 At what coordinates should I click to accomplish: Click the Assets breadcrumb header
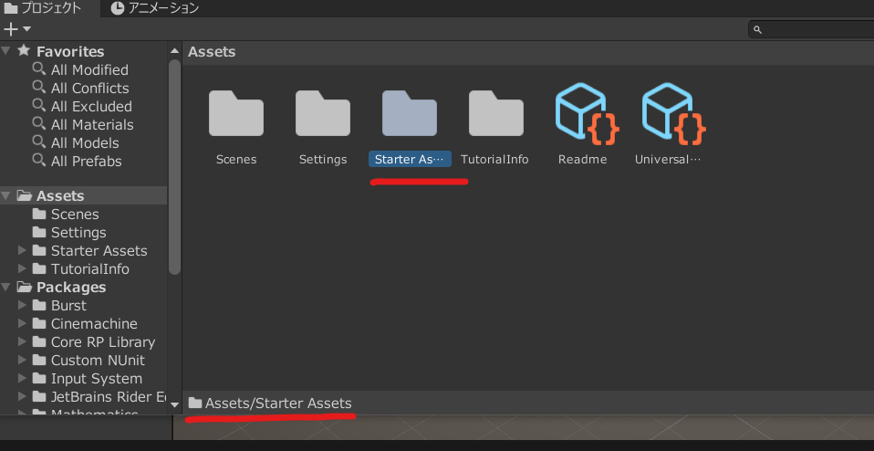click(x=212, y=52)
